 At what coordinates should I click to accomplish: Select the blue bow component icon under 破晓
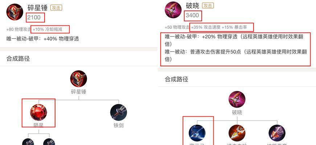pyautogui.click(x=197, y=133)
